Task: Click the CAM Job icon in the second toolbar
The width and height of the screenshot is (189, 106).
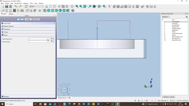Action: (3, 11)
